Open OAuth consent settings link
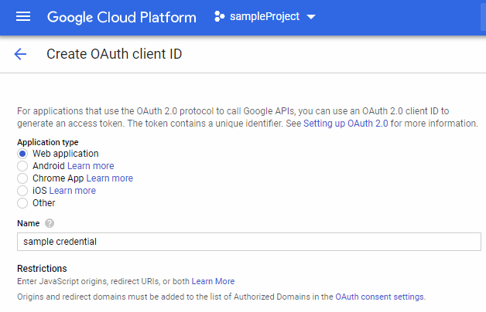The width and height of the screenshot is (486, 312). pos(379,297)
